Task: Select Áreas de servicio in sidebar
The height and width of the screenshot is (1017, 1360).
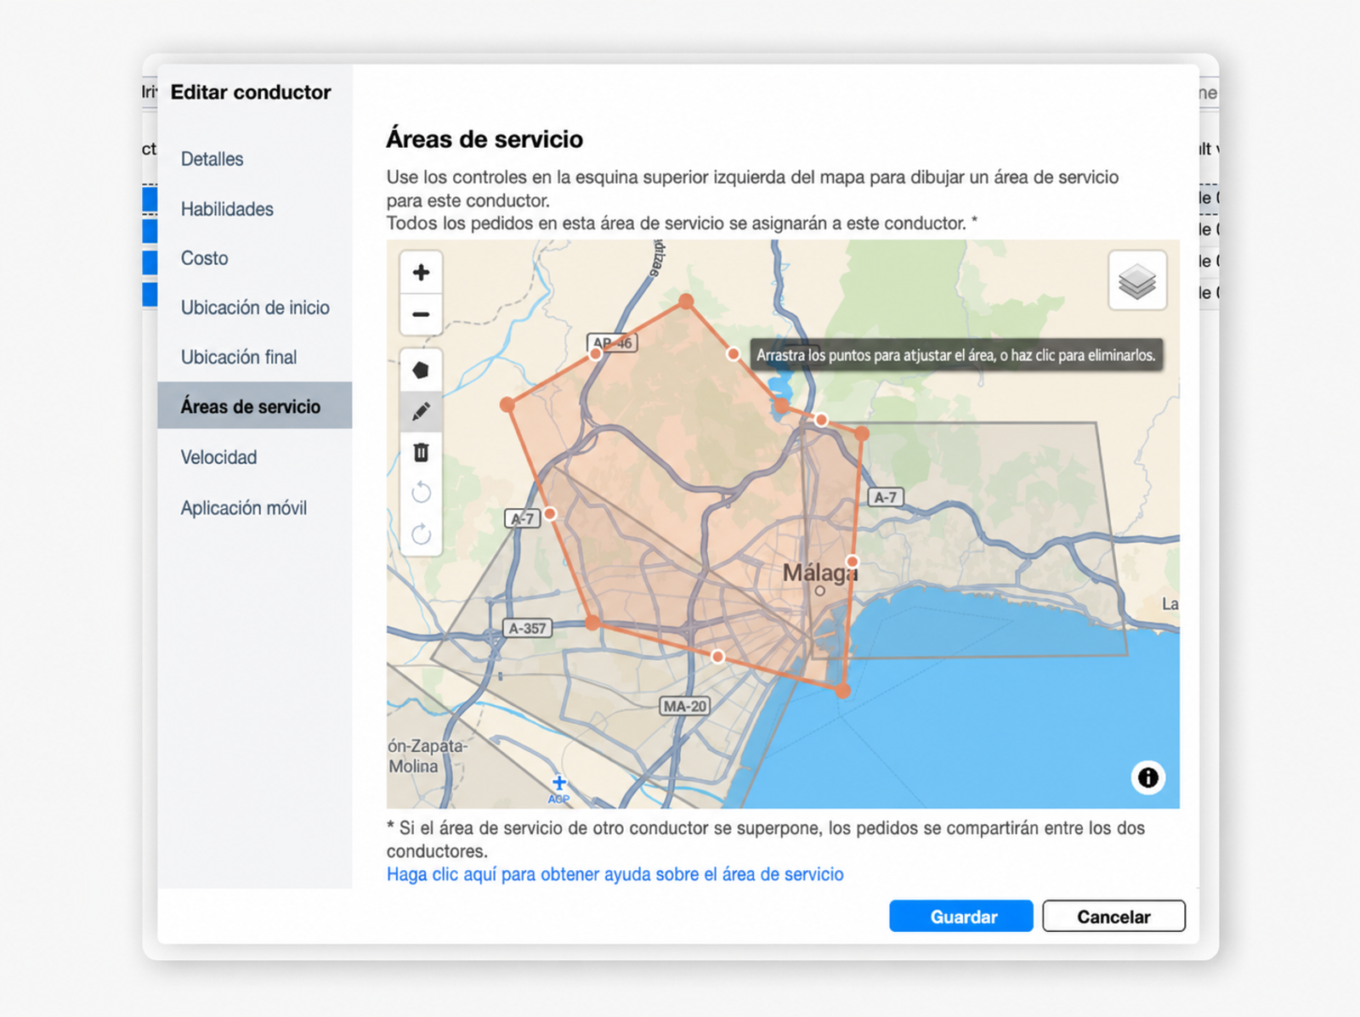Action: (255, 406)
